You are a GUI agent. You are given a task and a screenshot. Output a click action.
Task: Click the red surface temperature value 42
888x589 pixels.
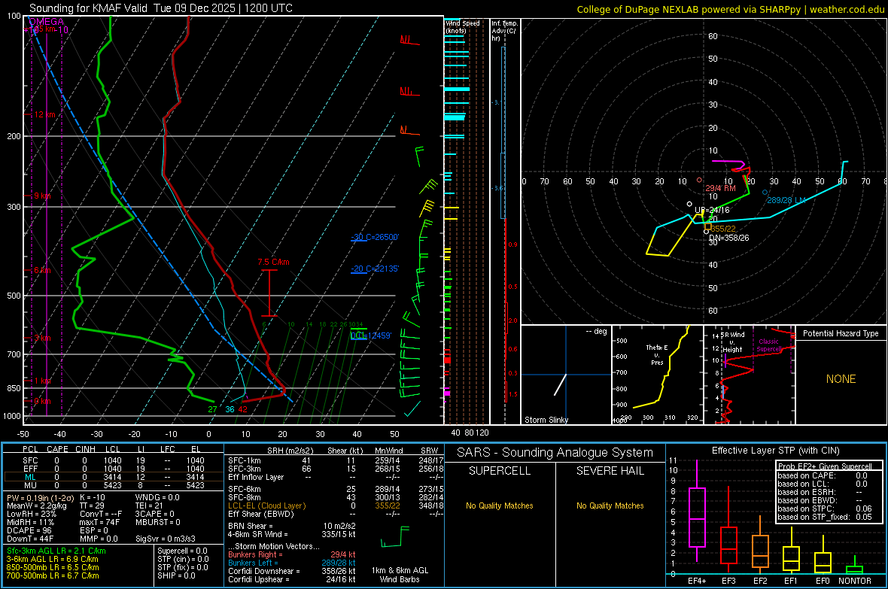point(242,409)
